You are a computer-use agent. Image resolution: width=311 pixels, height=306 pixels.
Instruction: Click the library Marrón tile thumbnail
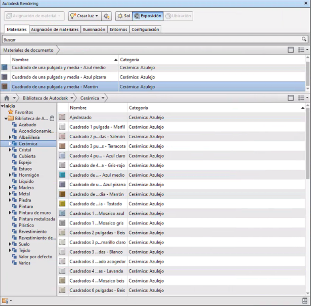62,194
